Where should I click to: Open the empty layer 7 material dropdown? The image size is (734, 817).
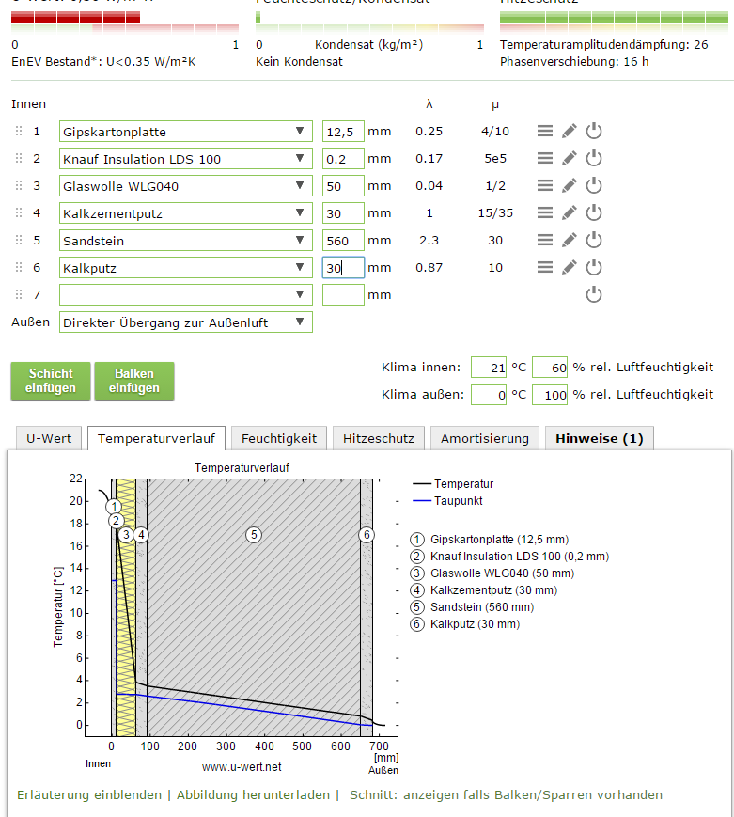tap(185, 295)
